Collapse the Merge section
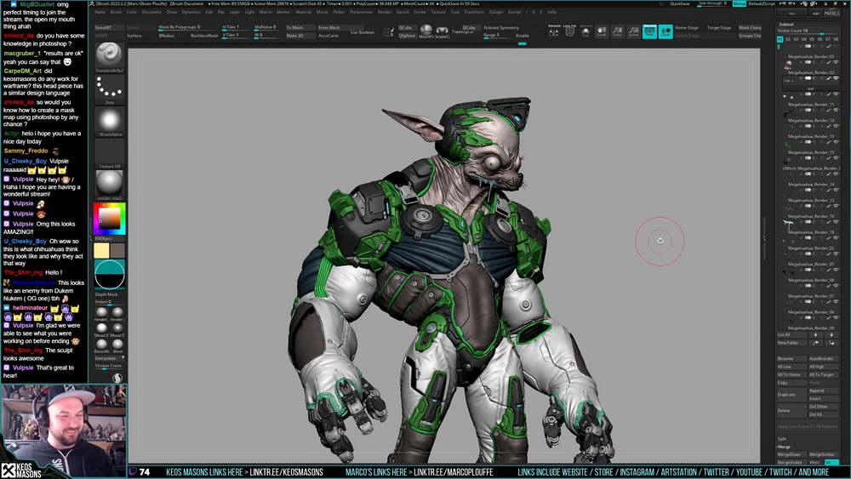This screenshot has height=479, width=851. [784, 447]
